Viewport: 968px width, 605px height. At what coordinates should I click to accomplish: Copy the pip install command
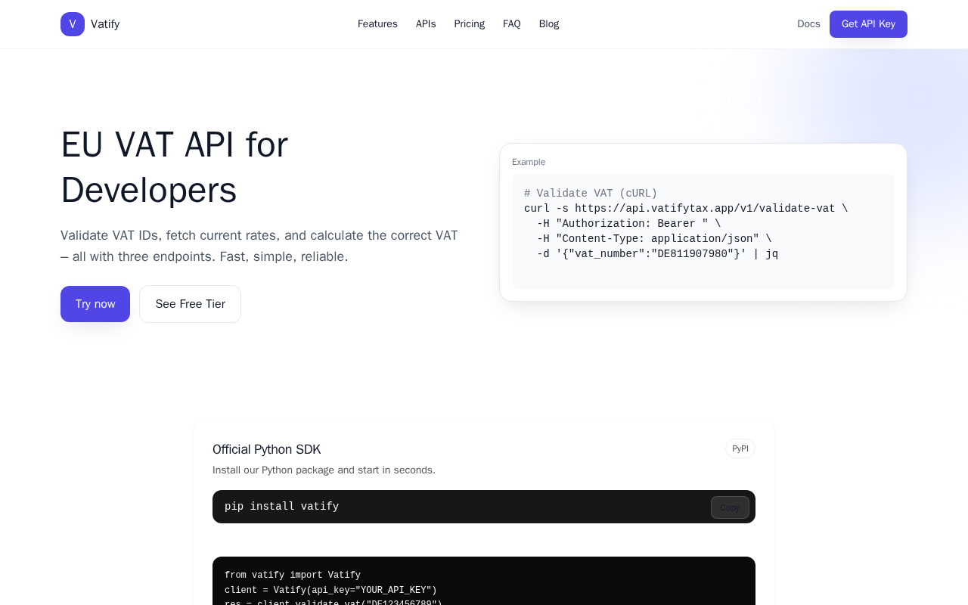730,507
